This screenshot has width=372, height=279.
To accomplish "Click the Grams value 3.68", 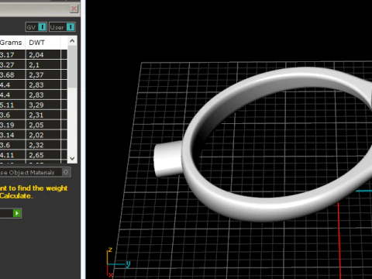I will [x=7, y=75].
